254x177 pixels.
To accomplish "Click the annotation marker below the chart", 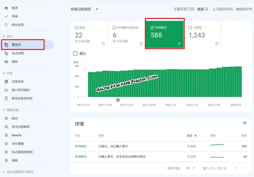I will [118, 100].
